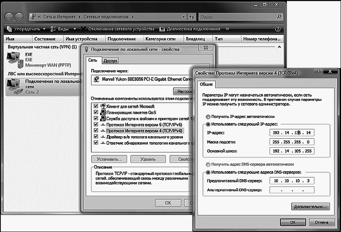Run Диагностика подключения from the toolbar
Viewport: 341px width, 232px height.
pos(190,29)
